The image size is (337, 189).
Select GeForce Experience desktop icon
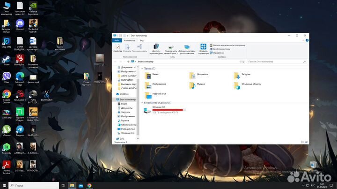[33, 8]
